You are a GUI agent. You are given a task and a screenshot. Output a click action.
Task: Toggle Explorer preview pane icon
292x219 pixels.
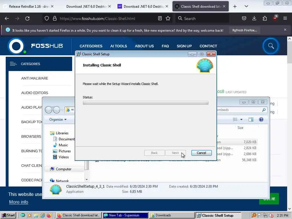251,119
